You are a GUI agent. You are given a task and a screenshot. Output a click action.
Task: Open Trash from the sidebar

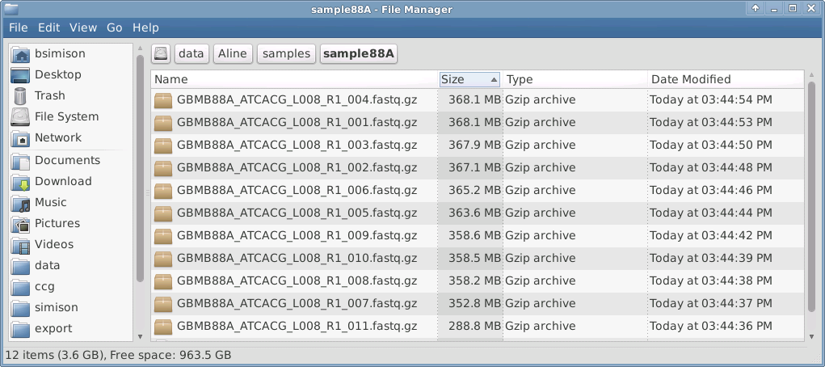[49, 95]
